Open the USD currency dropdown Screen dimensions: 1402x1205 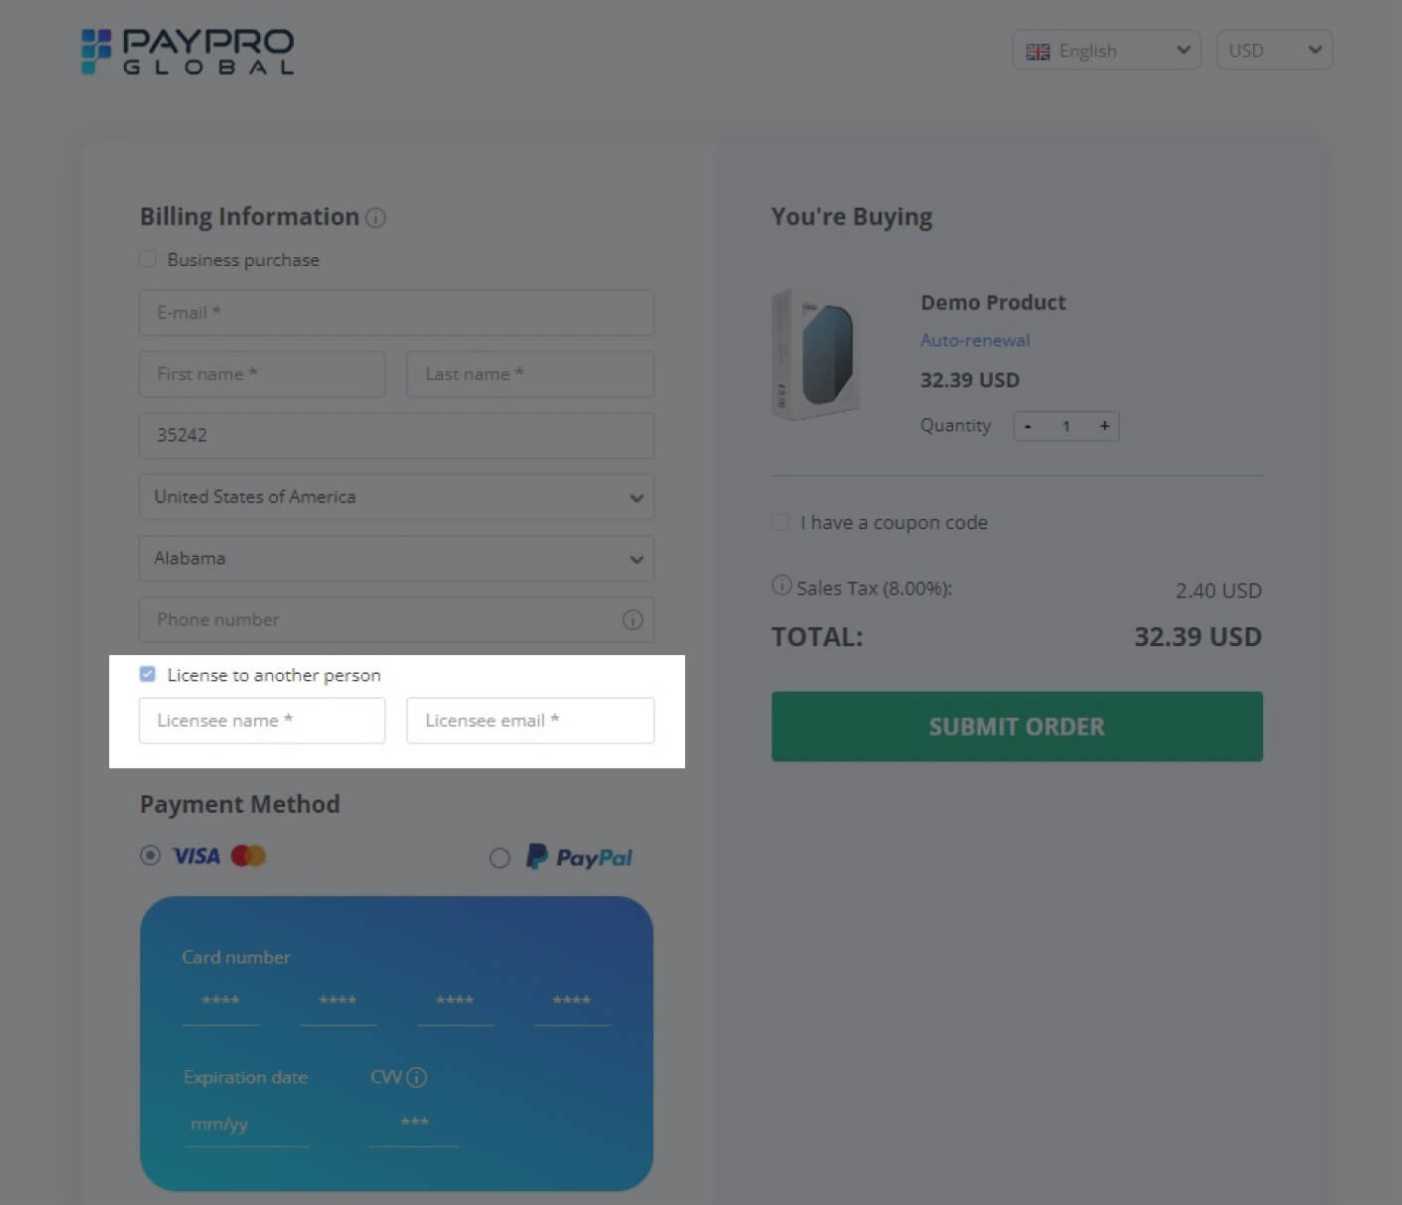click(x=1274, y=50)
